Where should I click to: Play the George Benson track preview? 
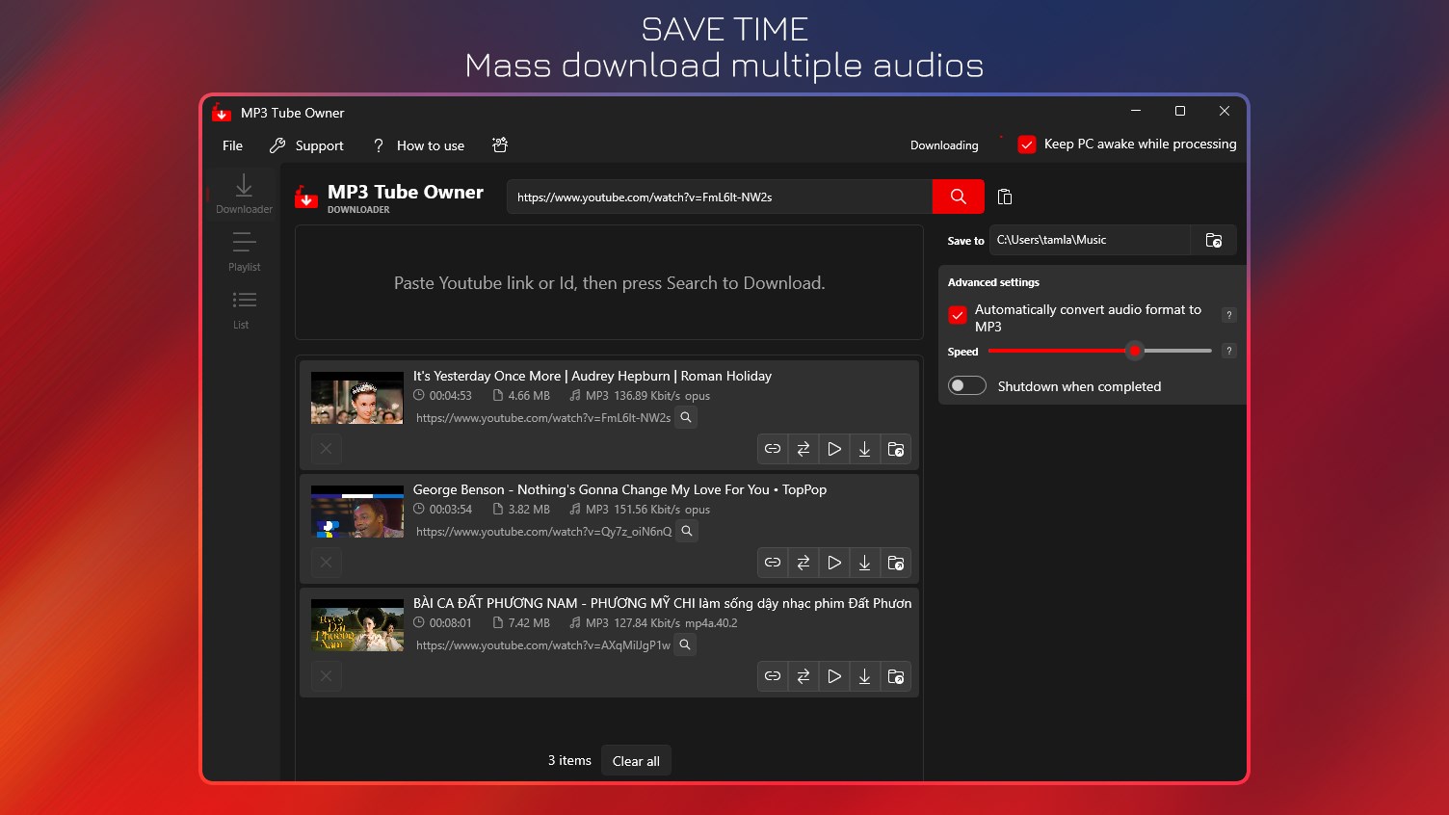(x=833, y=563)
